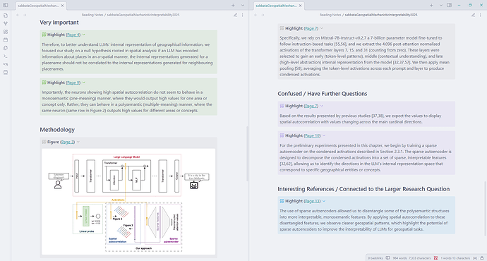Viewport: 487px width, 261px height.
Task: Collapse the Page 10 highlight callout
Action: pos(324,135)
